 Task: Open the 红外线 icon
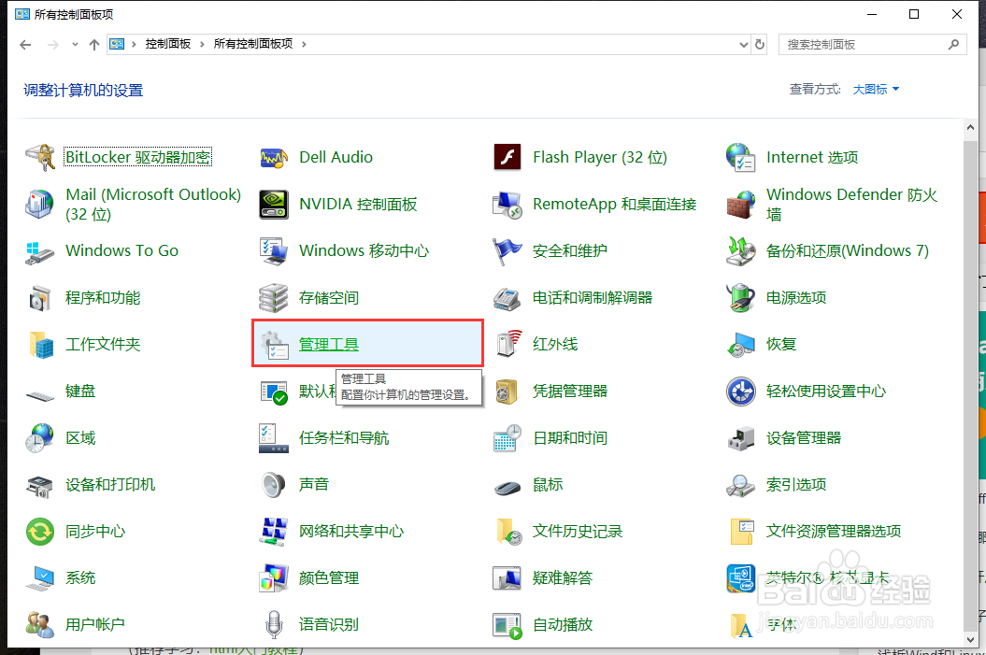[507, 345]
